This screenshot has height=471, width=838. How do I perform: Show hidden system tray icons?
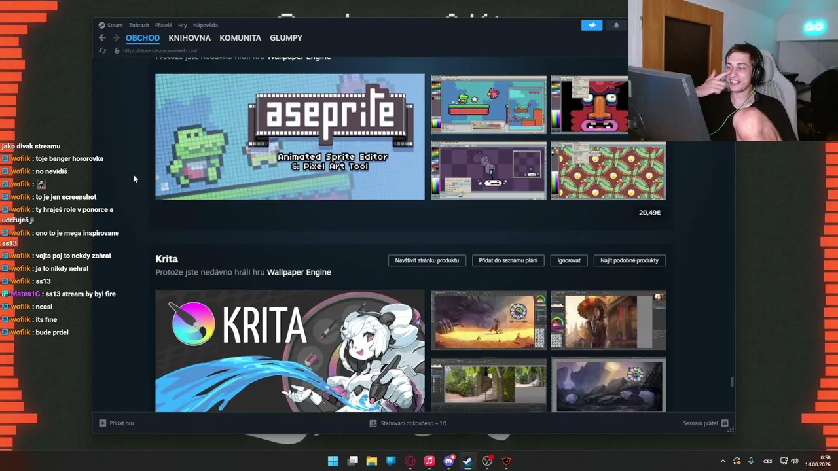(x=723, y=461)
